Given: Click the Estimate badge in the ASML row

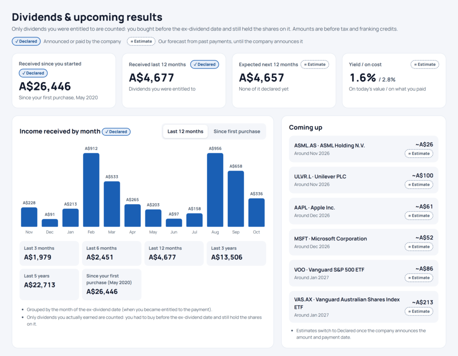Looking at the screenshot, I should click(419, 153).
